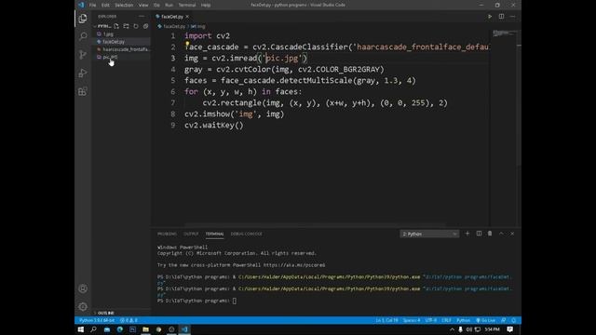Image resolution: width=596 pixels, height=335 pixels.
Task: Open feedback icon in status bar
Action: coord(504,320)
